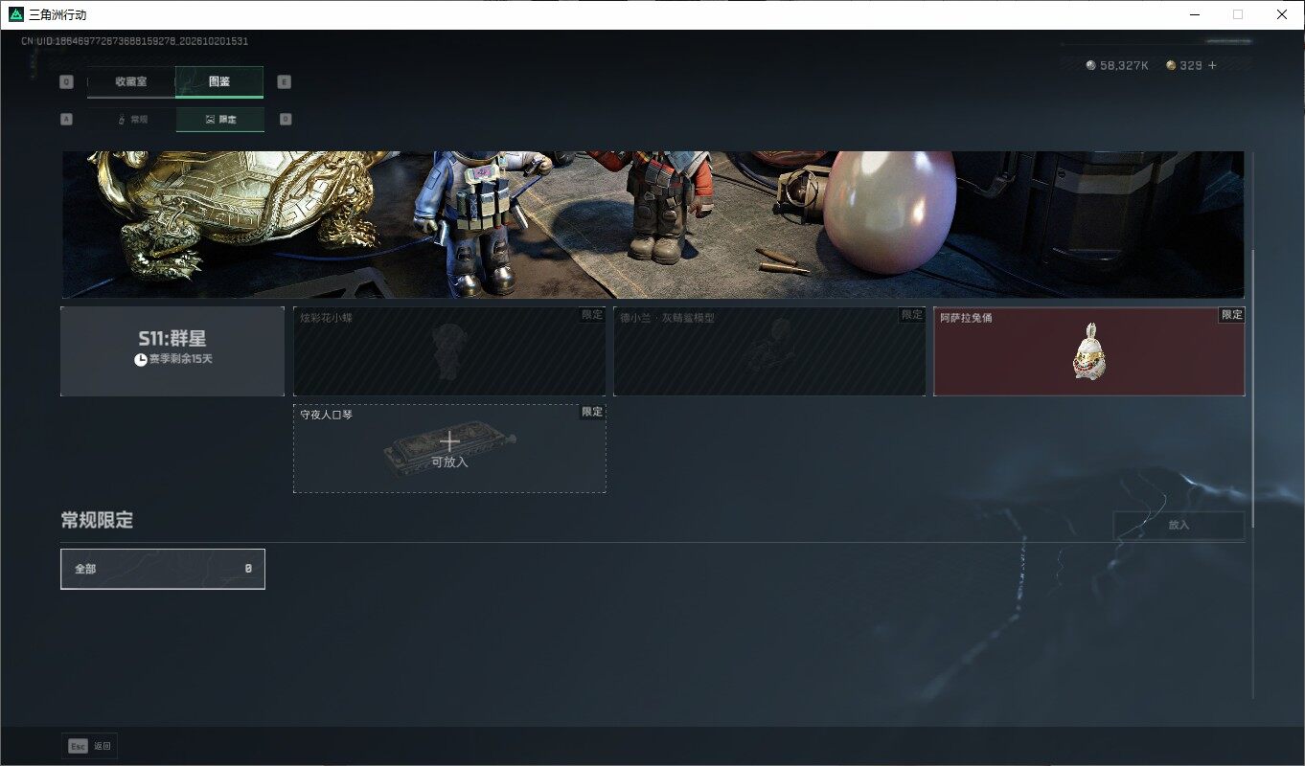The height and width of the screenshot is (766, 1305).
Task: Add more gold currency with plus
Action: click(x=1212, y=65)
